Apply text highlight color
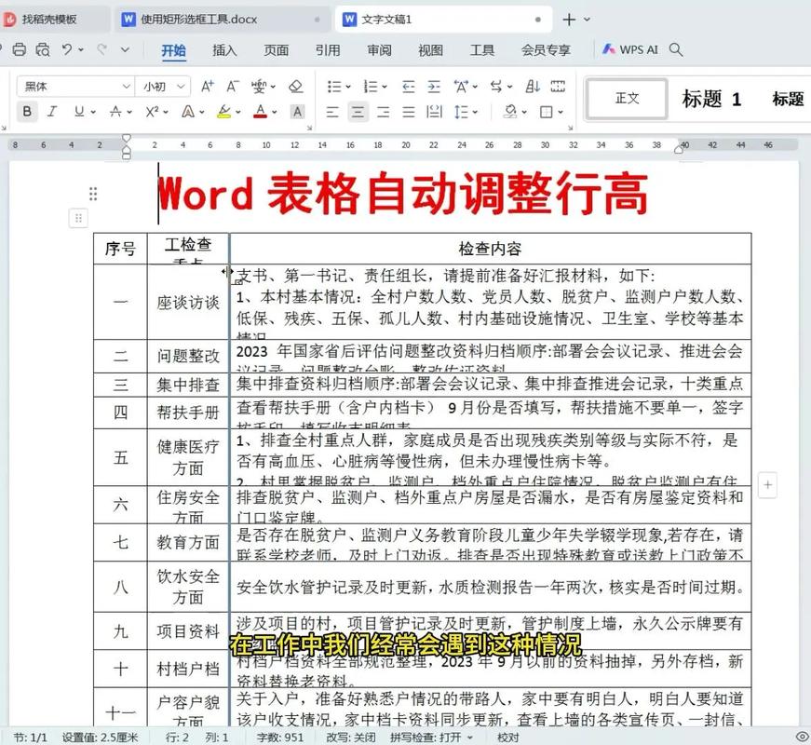 [223, 110]
